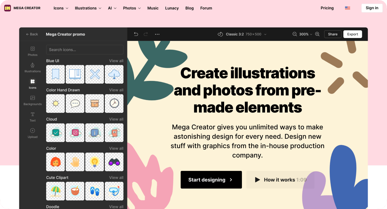View all Color icons
The width and height of the screenshot is (387, 209).
coord(116,148)
